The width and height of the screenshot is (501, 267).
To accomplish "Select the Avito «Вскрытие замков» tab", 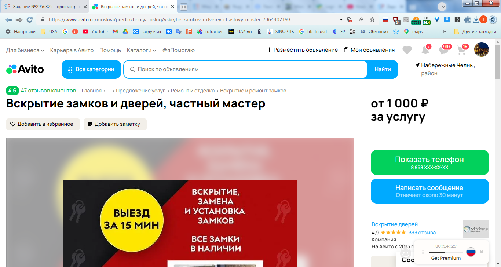I will click(x=133, y=7).
